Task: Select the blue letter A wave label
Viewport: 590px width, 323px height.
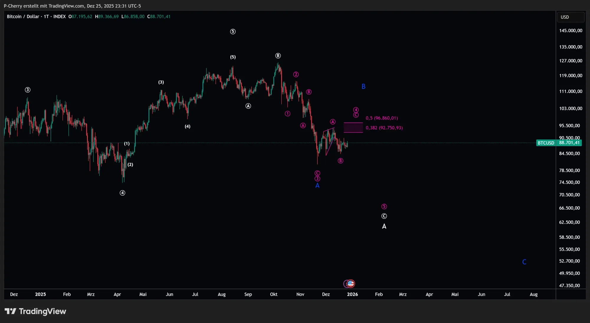Action: click(x=317, y=185)
